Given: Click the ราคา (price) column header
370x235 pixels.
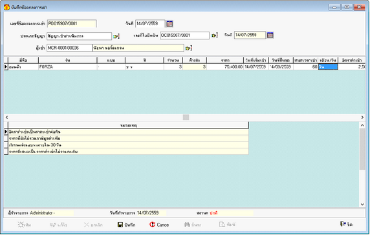Looking at the screenshot, I should coord(225,60).
